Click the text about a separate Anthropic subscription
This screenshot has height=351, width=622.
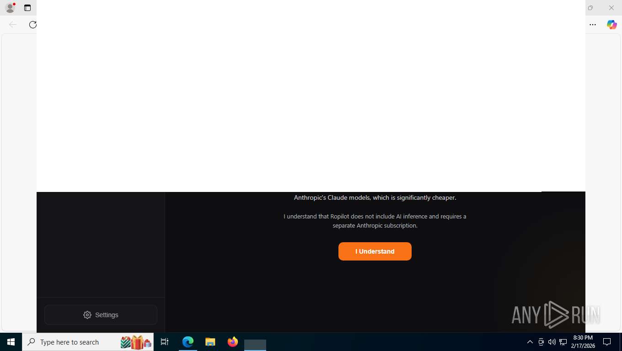[x=375, y=221]
